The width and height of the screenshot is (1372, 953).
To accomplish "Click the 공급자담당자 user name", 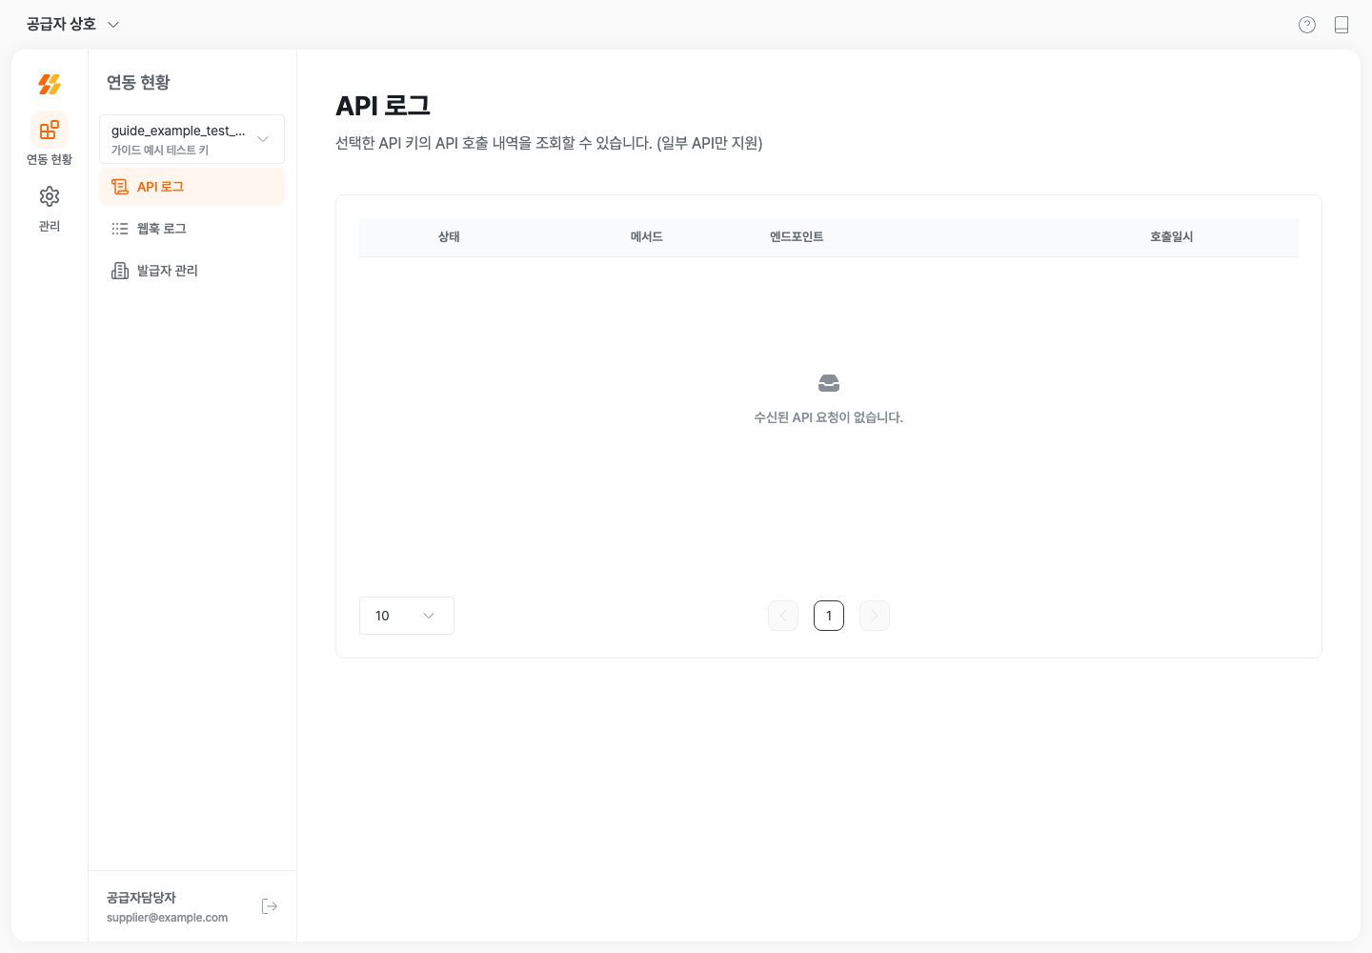I will click(141, 898).
